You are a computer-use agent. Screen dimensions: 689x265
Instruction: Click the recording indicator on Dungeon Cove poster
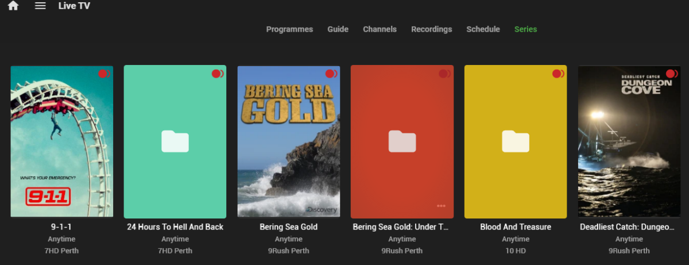(672, 74)
